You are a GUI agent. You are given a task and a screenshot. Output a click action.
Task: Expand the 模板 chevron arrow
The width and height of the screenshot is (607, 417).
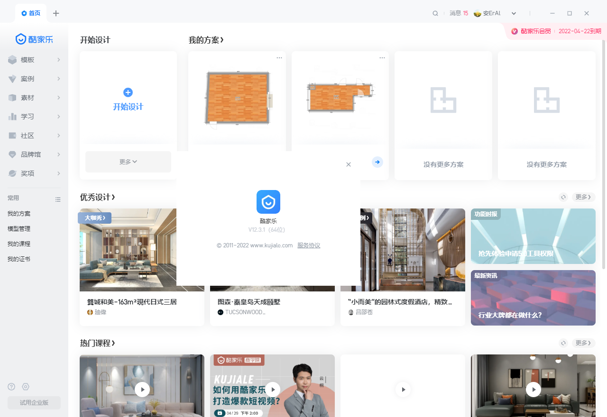pyautogui.click(x=58, y=60)
